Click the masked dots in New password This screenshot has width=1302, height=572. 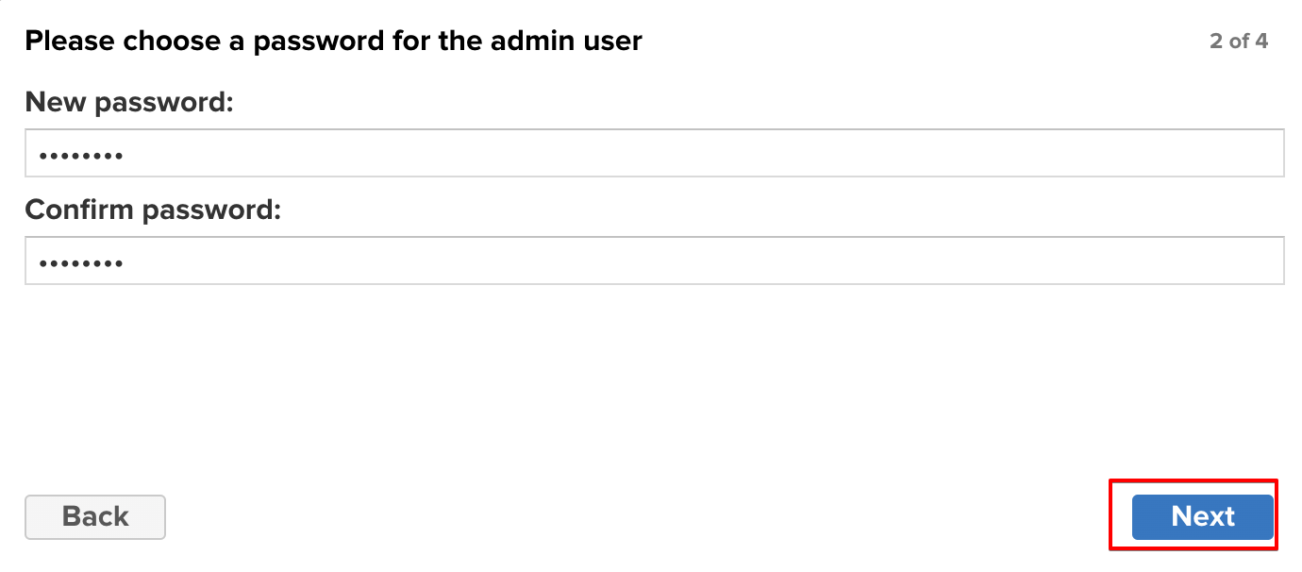coord(81,154)
